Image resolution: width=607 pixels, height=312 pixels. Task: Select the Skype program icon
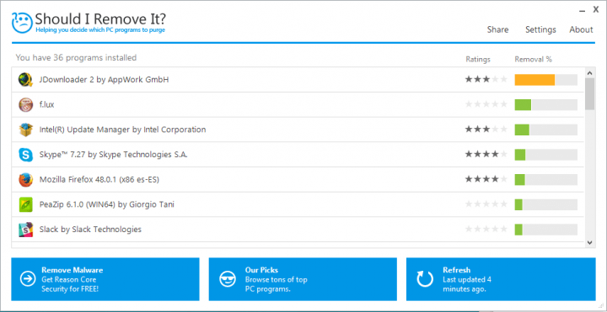(25, 155)
